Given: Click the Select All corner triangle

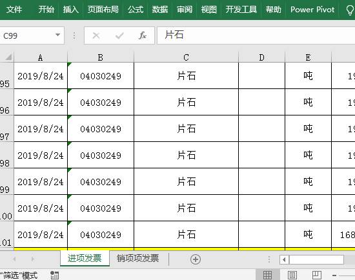Looking at the screenshot, I should click(x=8, y=57).
